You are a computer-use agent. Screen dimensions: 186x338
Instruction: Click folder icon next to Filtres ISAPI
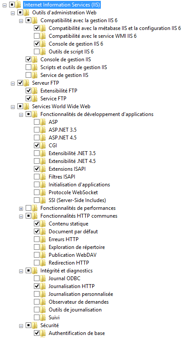43,177
